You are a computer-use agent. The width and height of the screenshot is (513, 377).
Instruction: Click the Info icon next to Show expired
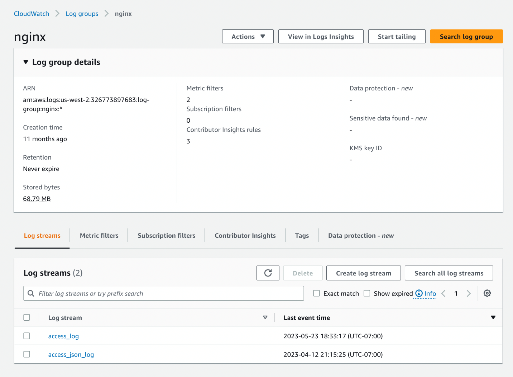[419, 293]
